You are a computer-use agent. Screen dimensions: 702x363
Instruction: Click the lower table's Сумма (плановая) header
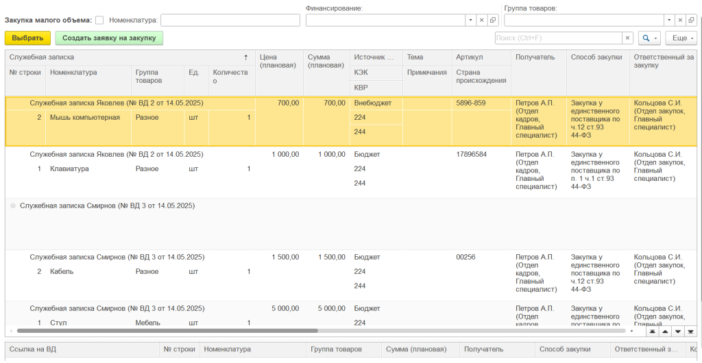click(x=420, y=349)
